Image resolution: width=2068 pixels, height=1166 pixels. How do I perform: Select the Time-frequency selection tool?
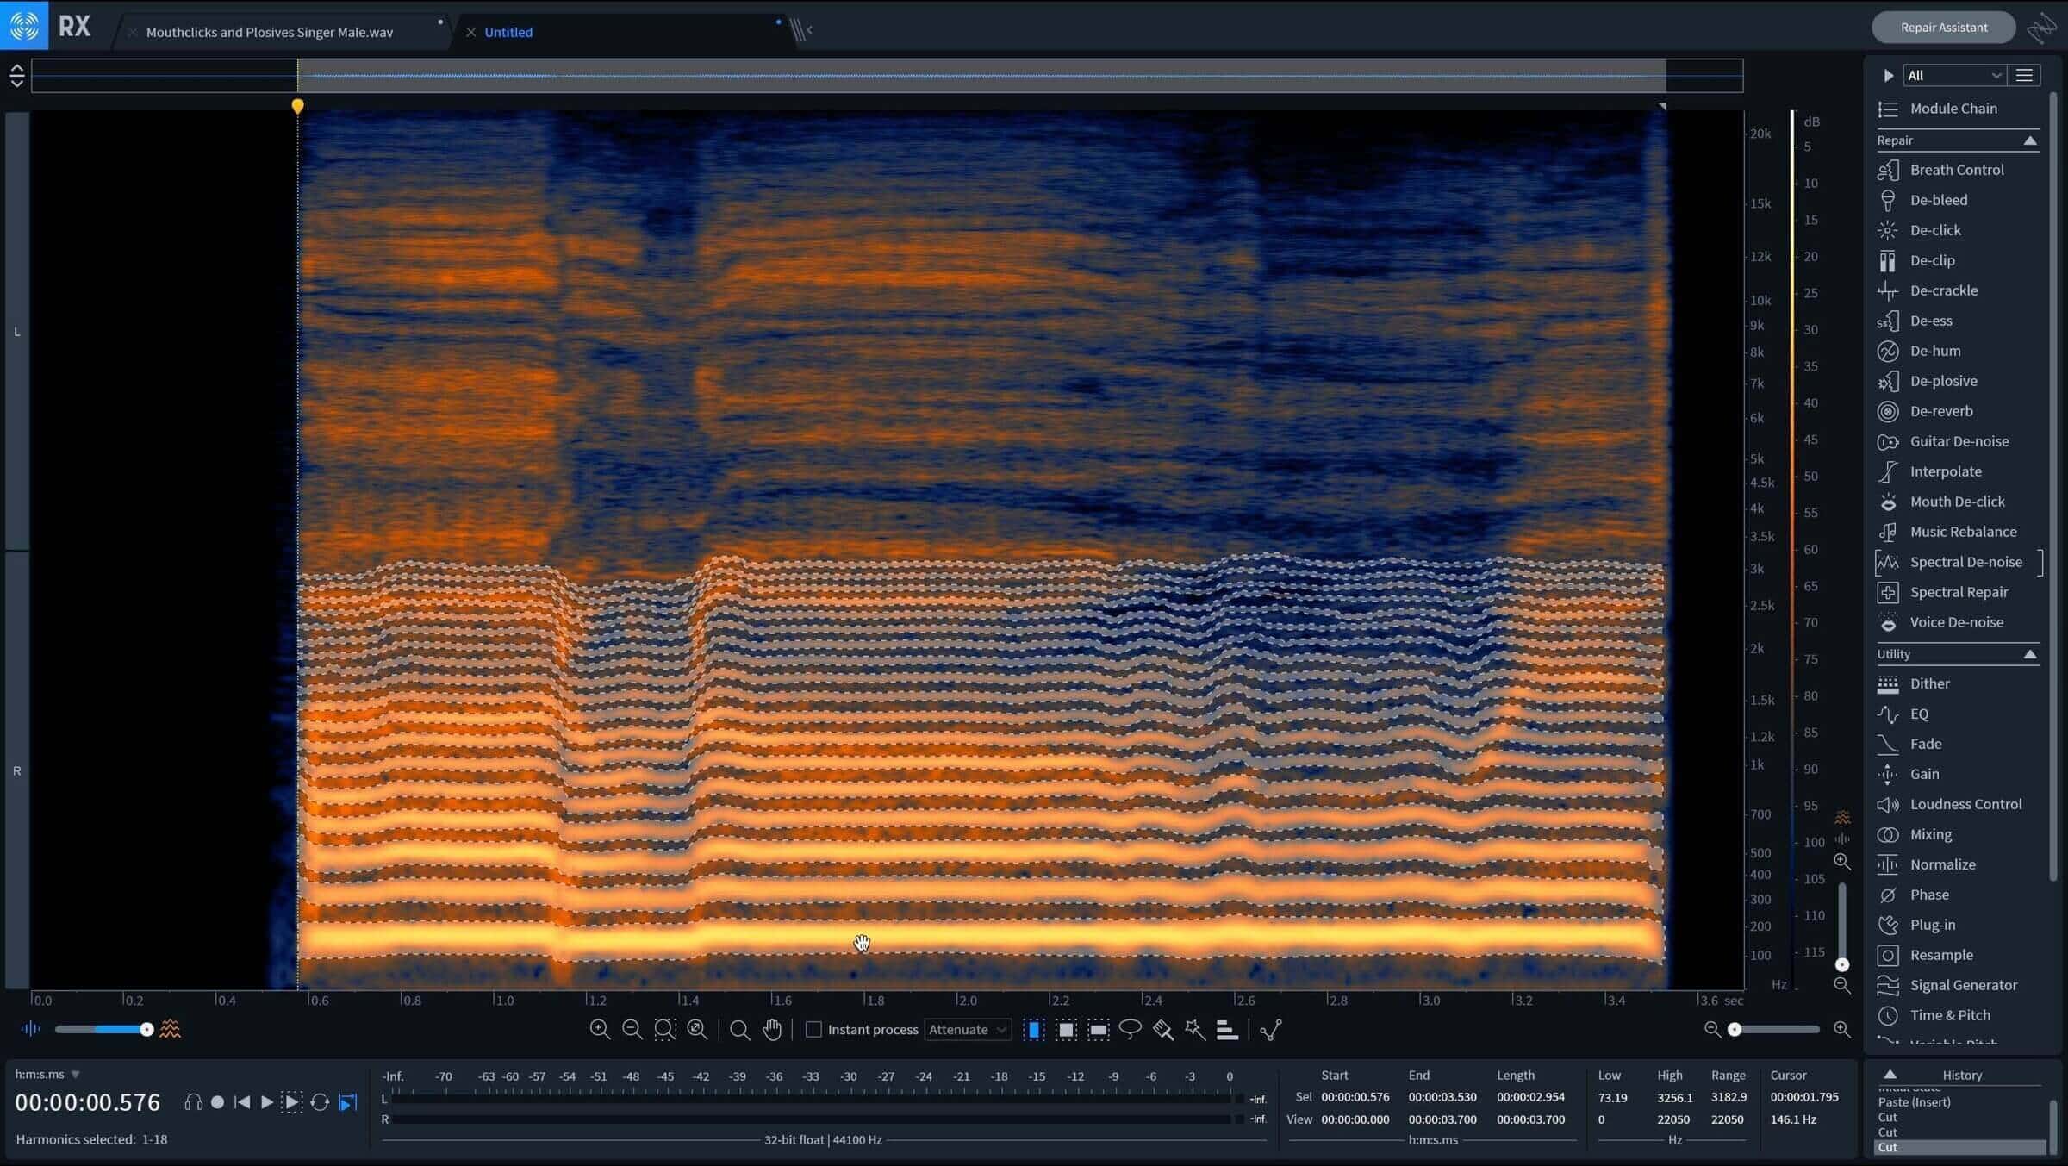pyautogui.click(x=1066, y=1029)
